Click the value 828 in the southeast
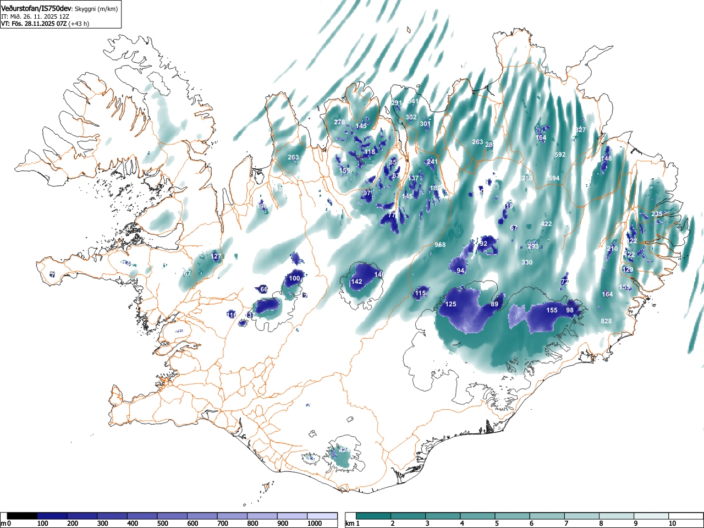 606,321
